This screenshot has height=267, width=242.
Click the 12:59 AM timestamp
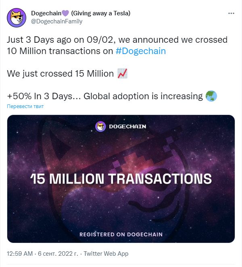point(20,254)
